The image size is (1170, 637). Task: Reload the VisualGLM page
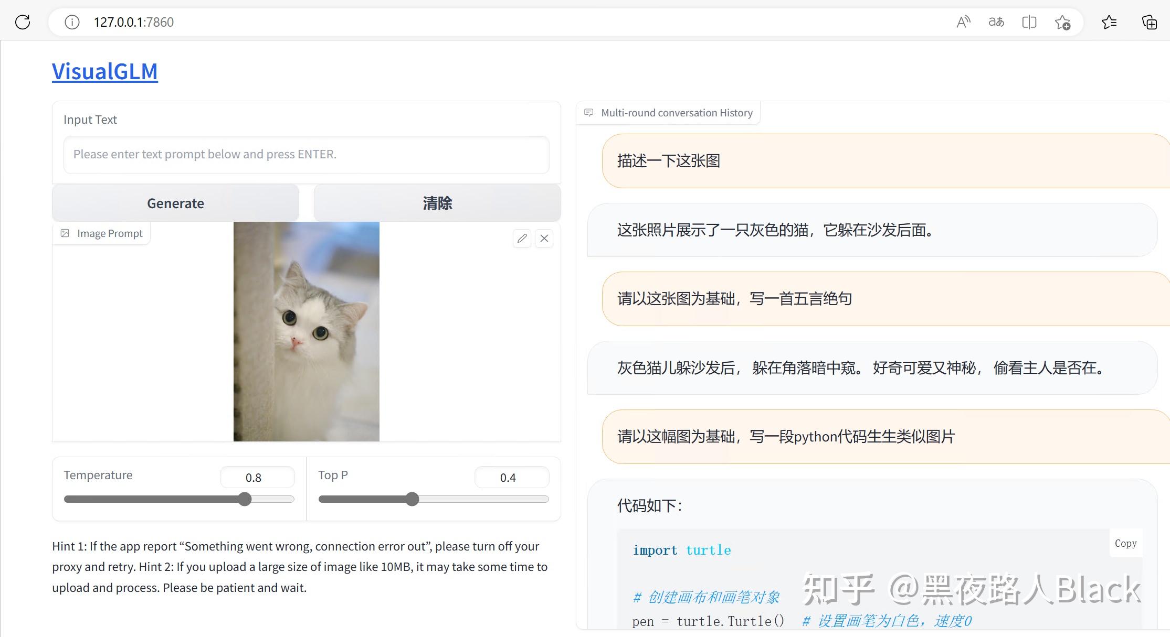pos(22,22)
